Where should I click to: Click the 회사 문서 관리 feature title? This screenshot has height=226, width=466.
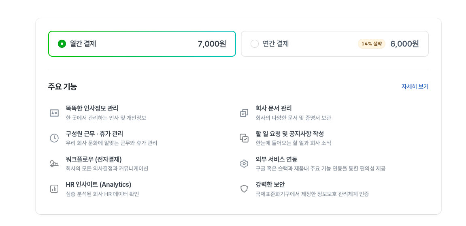274,109
